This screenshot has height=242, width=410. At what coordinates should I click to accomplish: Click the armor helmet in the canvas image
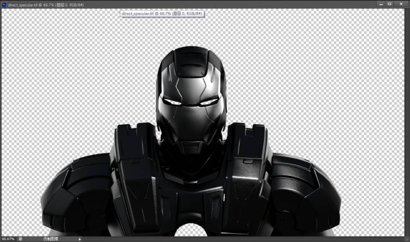(191, 99)
